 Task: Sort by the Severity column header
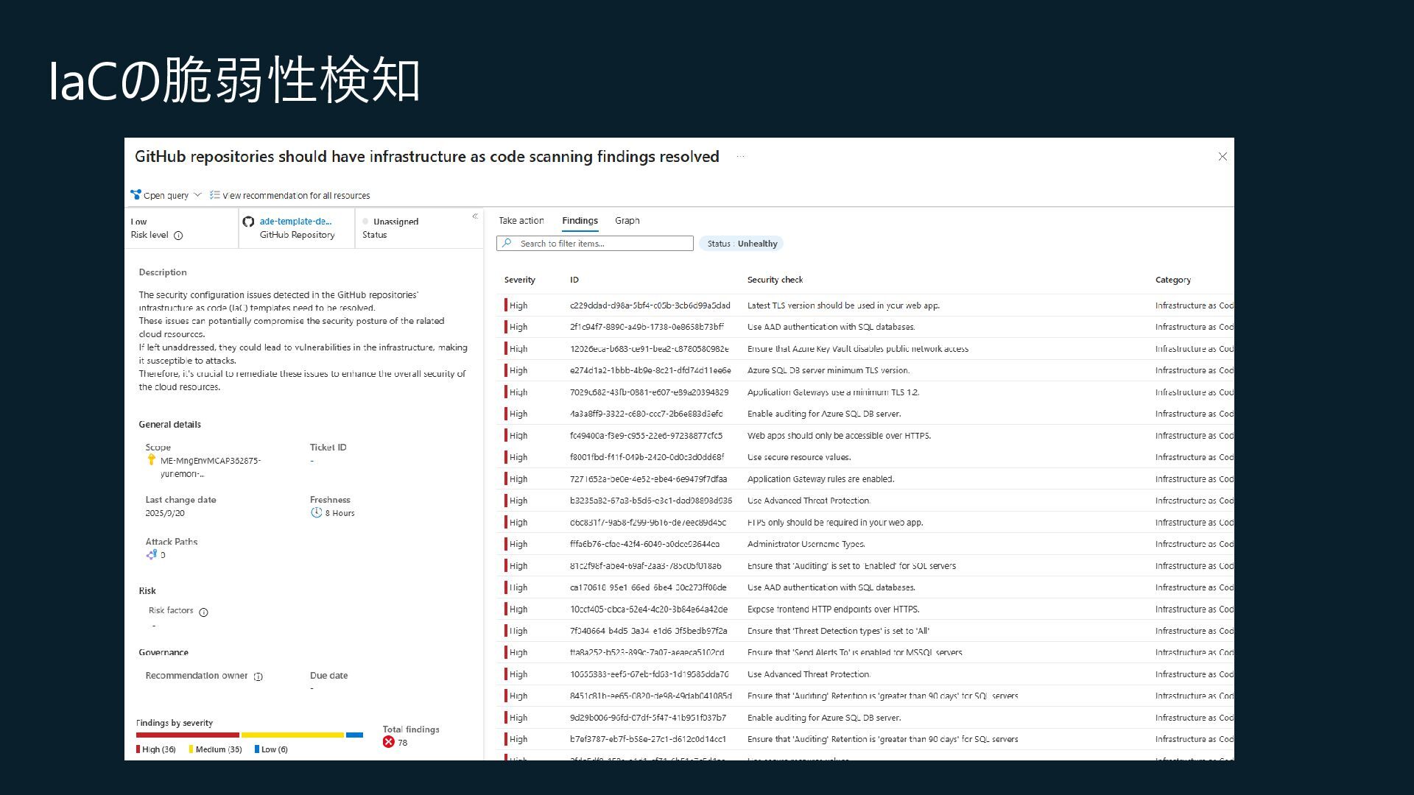tap(519, 280)
